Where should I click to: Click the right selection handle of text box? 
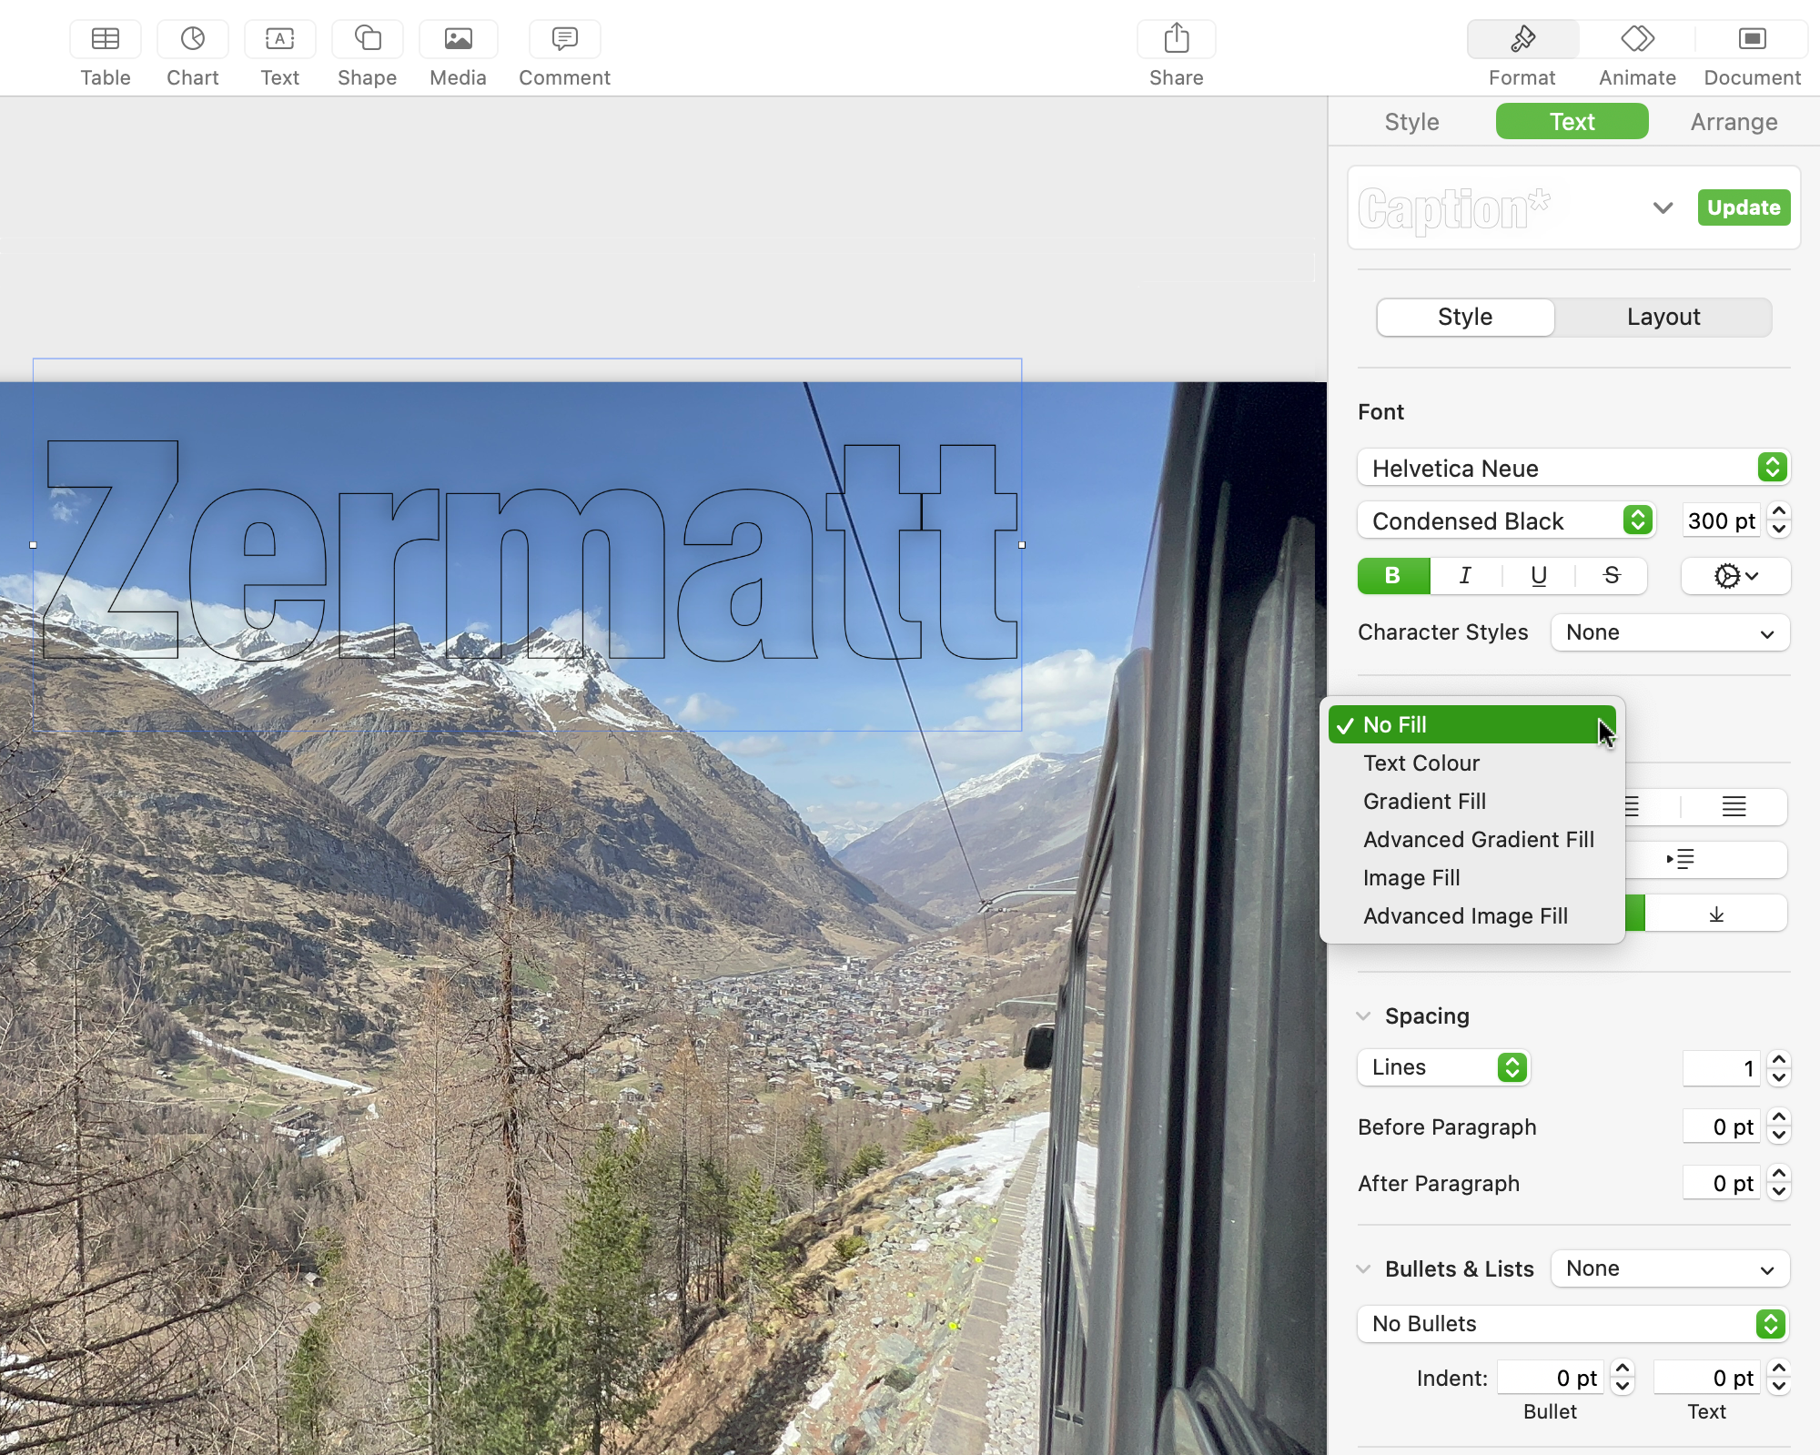[x=1022, y=545]
